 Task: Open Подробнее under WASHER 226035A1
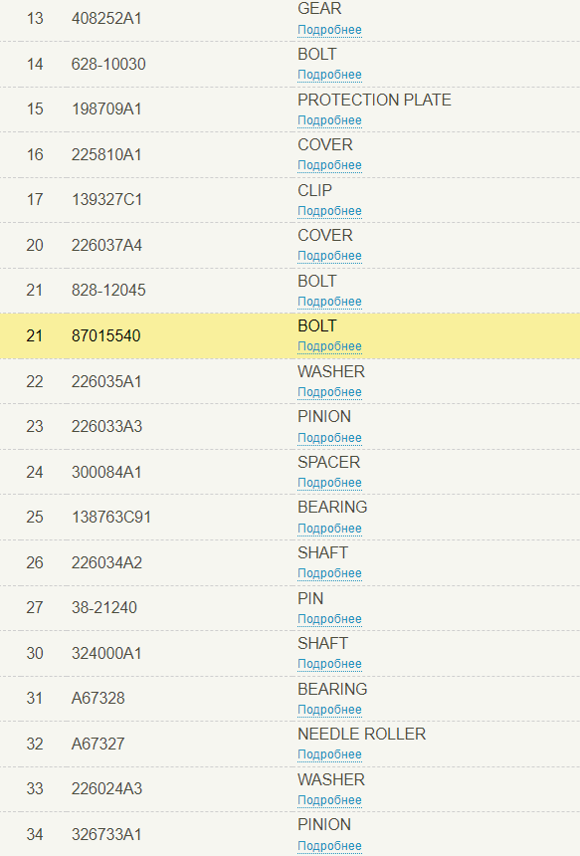pos(329,392)
